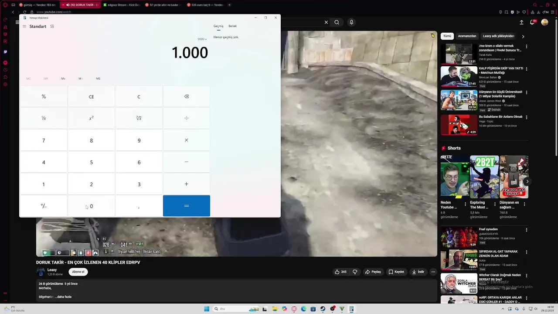Go back in the browser
The image size is (558, 314).
(x=13, y=12)
